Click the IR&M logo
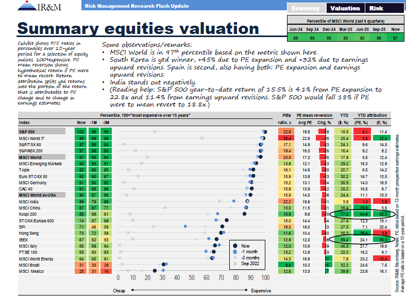Screen dimensions: 406x296 [x=39, y=6]
